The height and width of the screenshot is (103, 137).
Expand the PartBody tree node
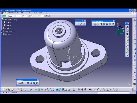(2, 34)
